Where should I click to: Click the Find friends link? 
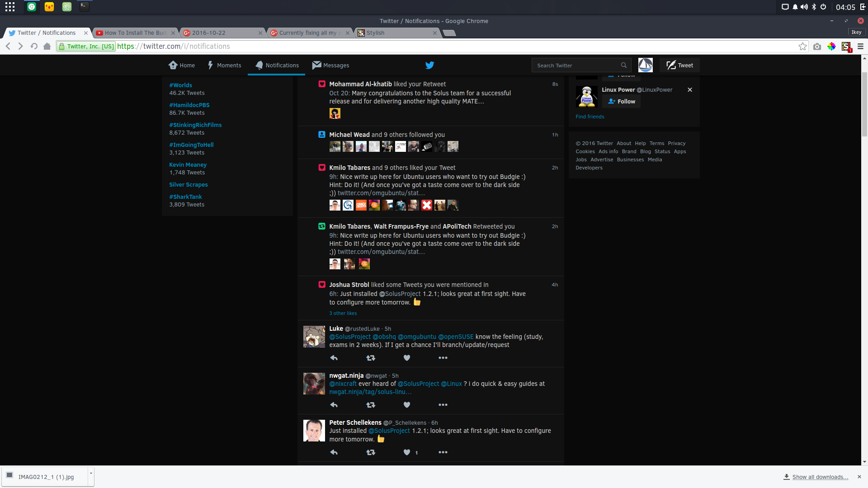coord(590,117)
